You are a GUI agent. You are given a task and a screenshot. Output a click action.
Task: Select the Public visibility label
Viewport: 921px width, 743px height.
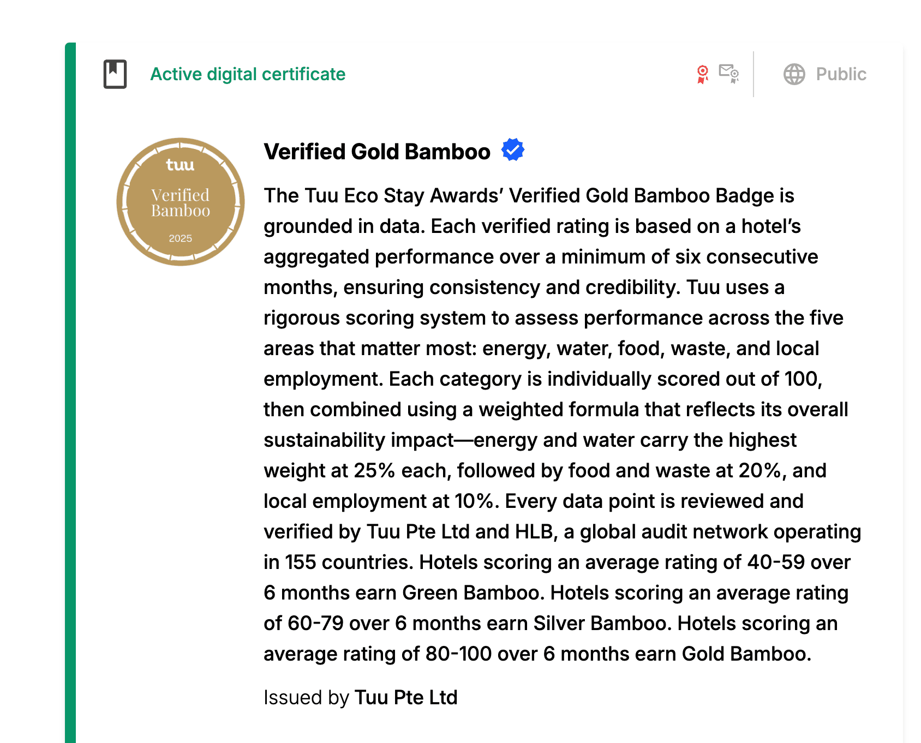point(841,74)
